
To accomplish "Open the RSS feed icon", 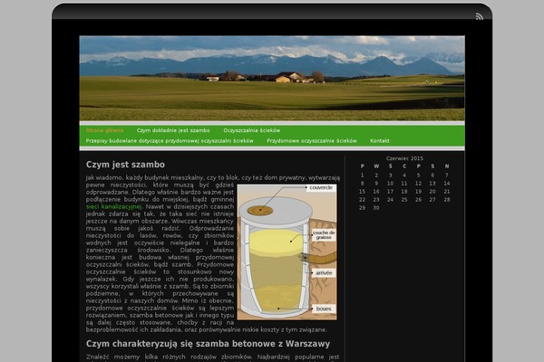I will tap(479, 16).
